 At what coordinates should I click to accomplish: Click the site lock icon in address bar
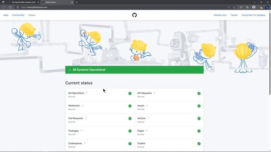pos(18,7)
